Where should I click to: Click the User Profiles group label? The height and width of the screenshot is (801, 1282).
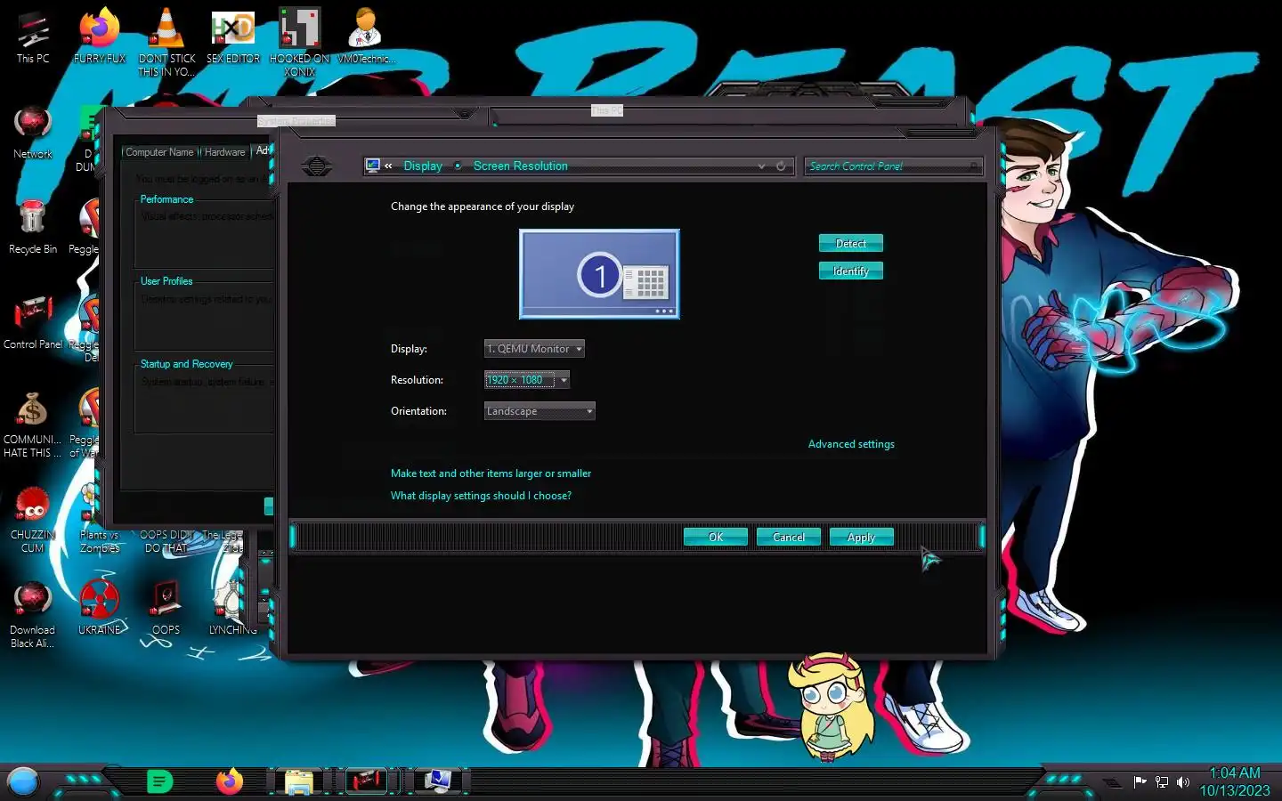pyautogui.click(x=166, y=281)
